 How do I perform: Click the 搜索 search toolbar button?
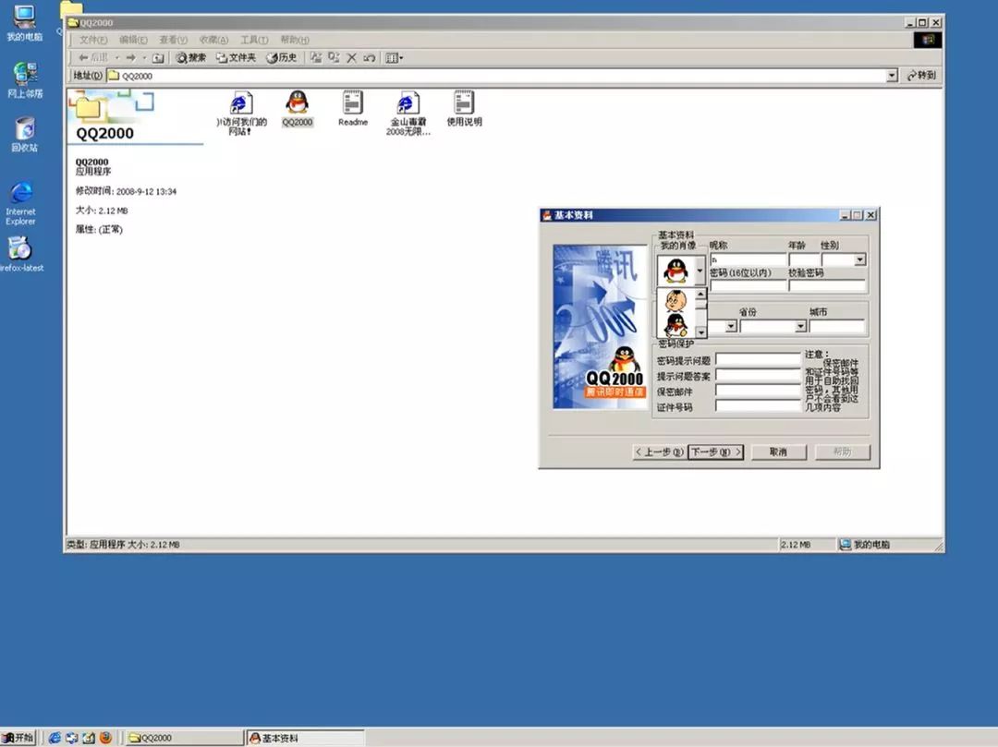click(191, 58)
